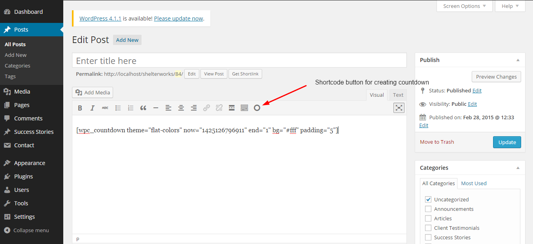Align text left
Viewport: 533px width, 244px height.
pos(168,108)
